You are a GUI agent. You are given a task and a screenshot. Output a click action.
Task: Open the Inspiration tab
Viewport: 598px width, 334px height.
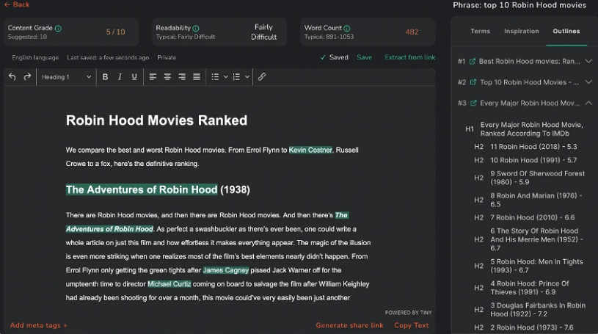coord(521,32)
